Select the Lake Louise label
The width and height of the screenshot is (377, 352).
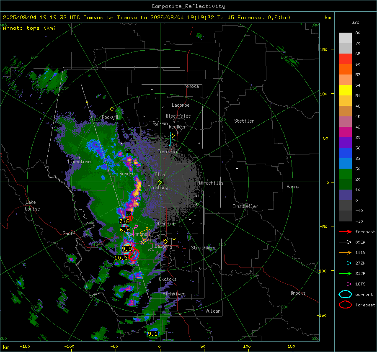click(32, 206)
